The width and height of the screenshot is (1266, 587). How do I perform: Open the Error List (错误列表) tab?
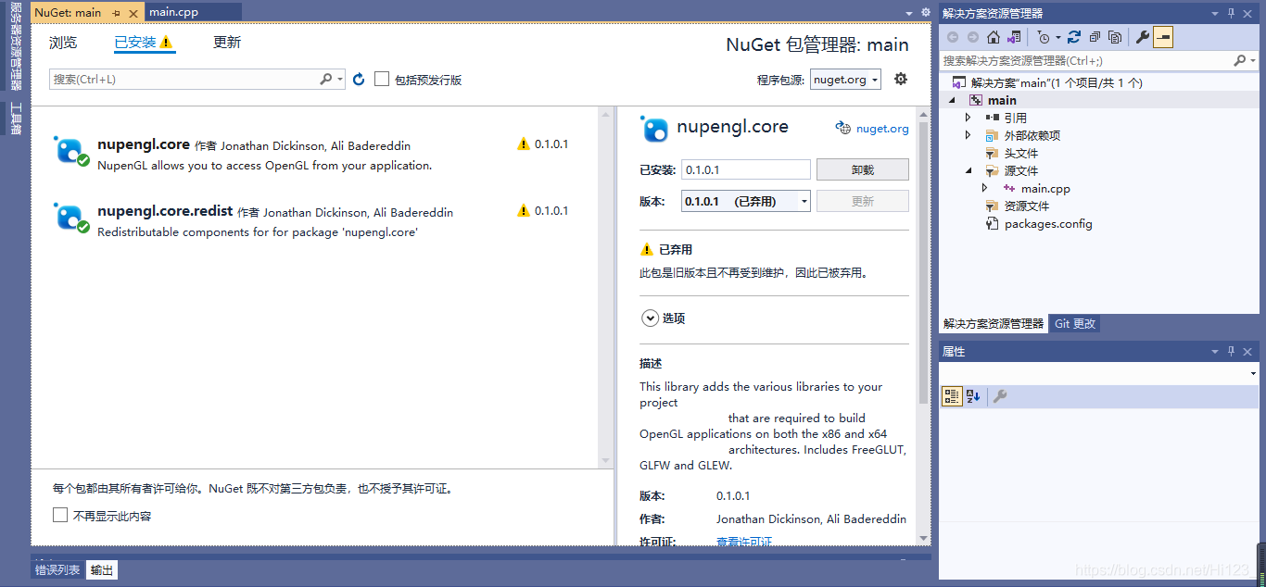tap(57, 570)
